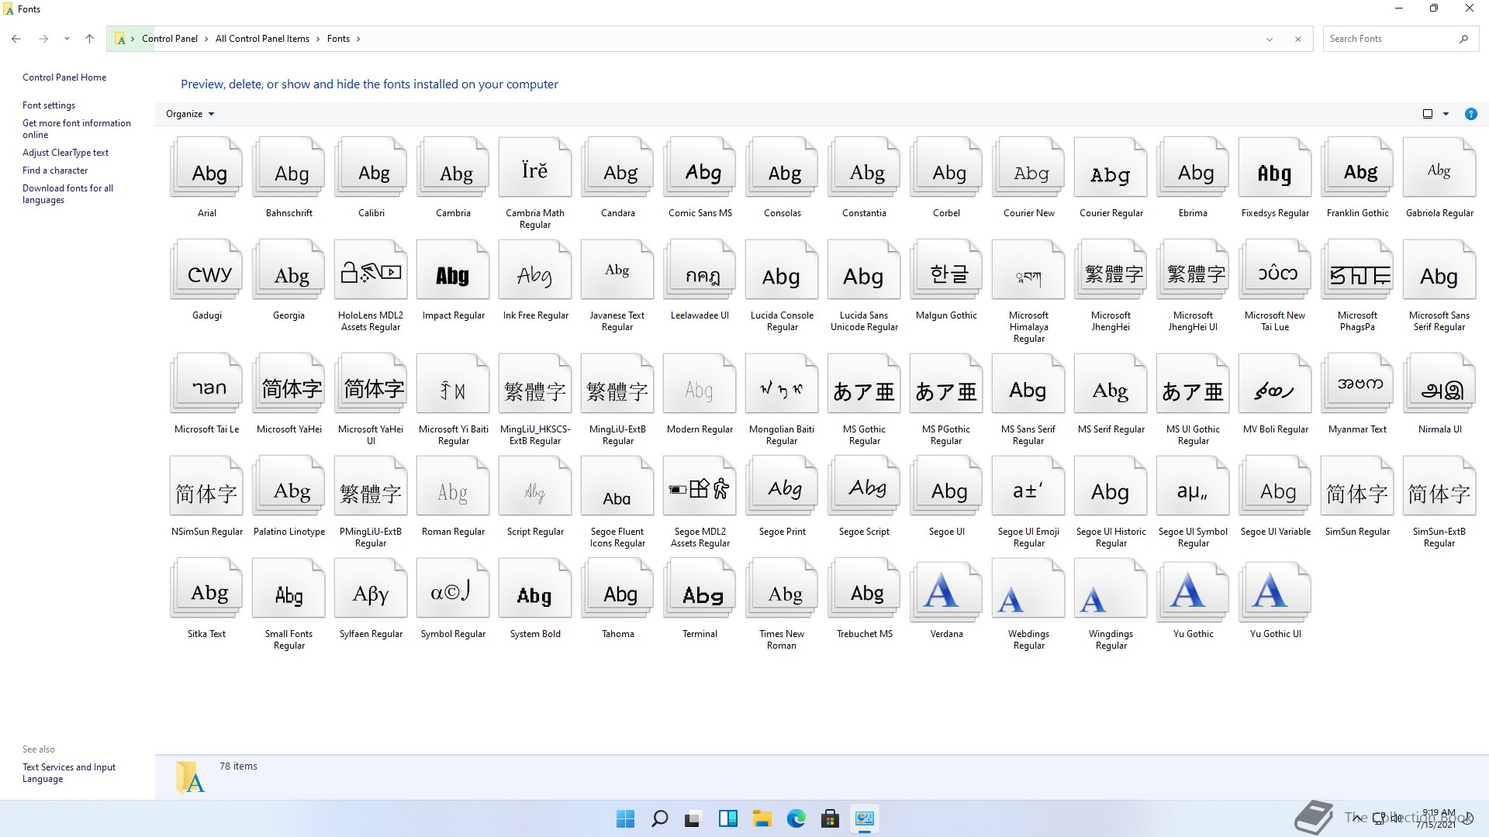Open Download fonts for all languages
This screenshot has height=837, width=1489.
[67, 194]
